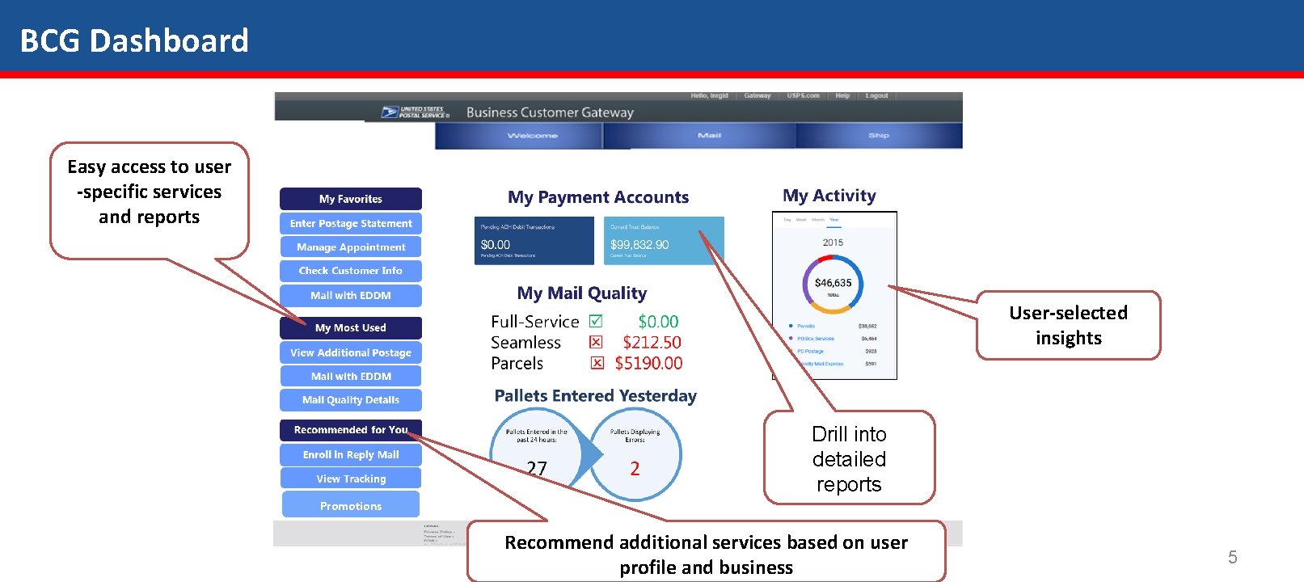Open Manage Appointment
This screenshot has height=582, width=1304.
tap(351, 247)
